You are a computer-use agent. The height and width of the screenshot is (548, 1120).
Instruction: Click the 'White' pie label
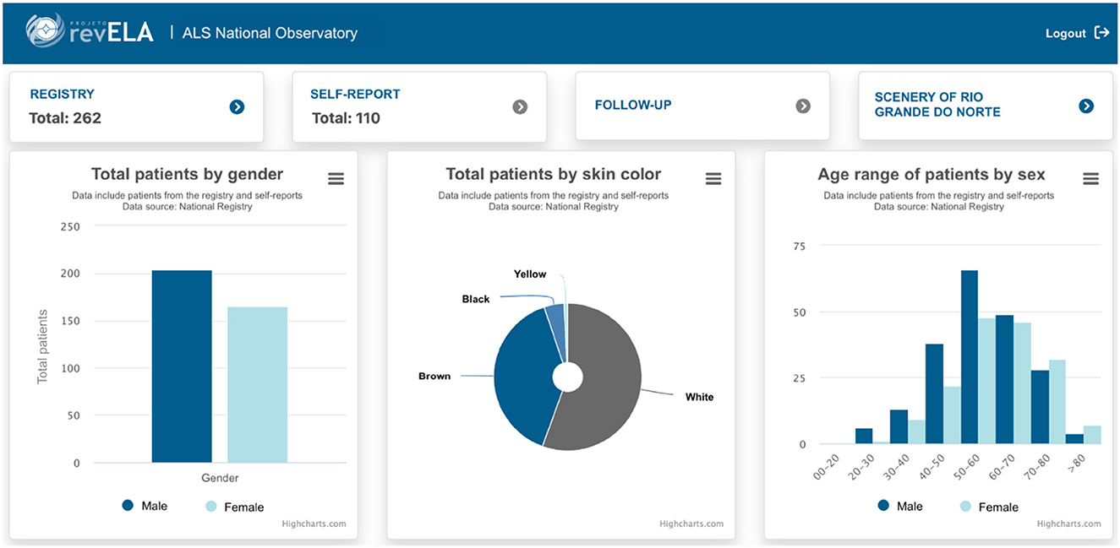(x=699, y=397)
